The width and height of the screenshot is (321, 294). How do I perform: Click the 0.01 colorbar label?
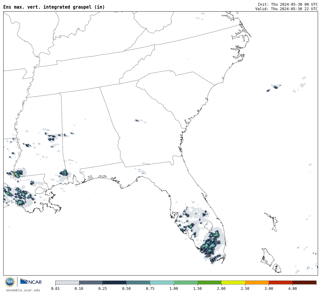55,288
